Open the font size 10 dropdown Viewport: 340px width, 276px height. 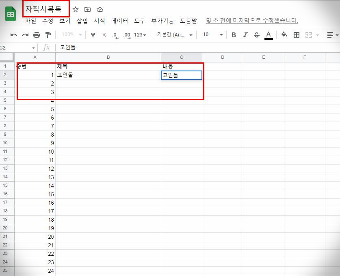(213, 35)
